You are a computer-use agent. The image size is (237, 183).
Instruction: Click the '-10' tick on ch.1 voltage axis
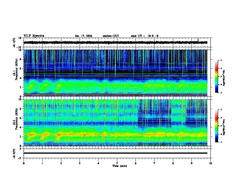19,47
